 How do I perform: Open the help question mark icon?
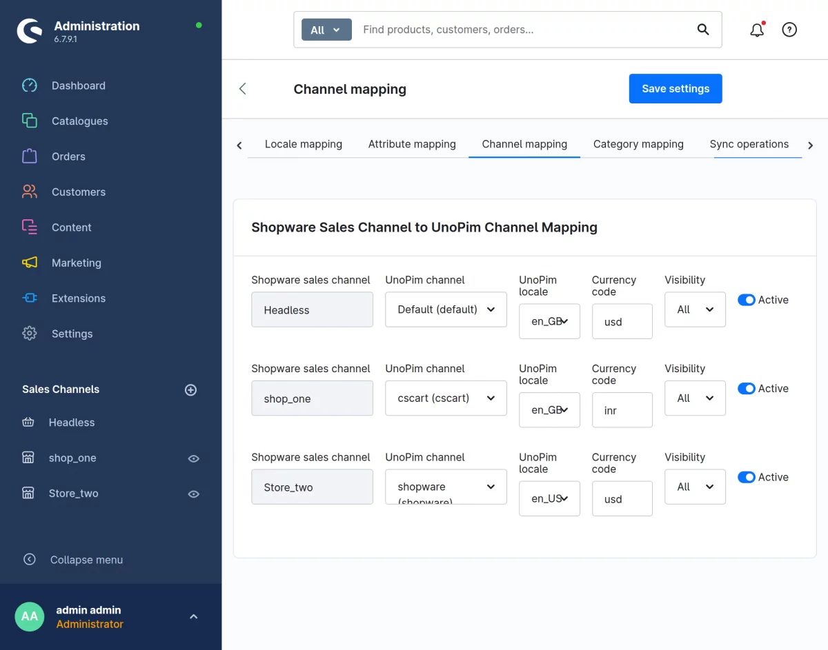[x=789, y=30]
